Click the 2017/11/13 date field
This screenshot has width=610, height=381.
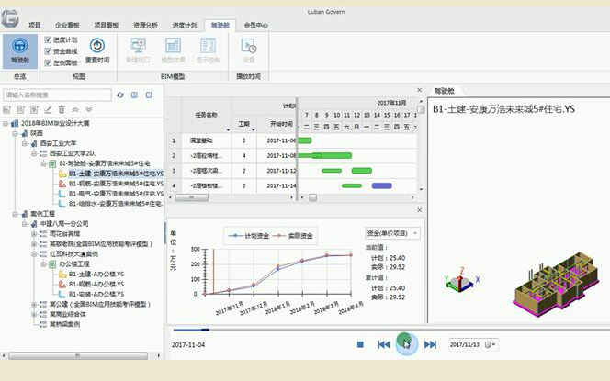pyautogui.click(x=466, y=345)
